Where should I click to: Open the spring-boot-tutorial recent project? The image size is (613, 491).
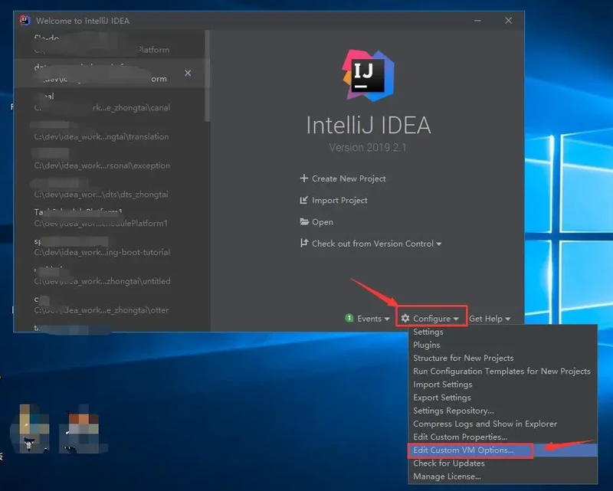tap(102, 247)
